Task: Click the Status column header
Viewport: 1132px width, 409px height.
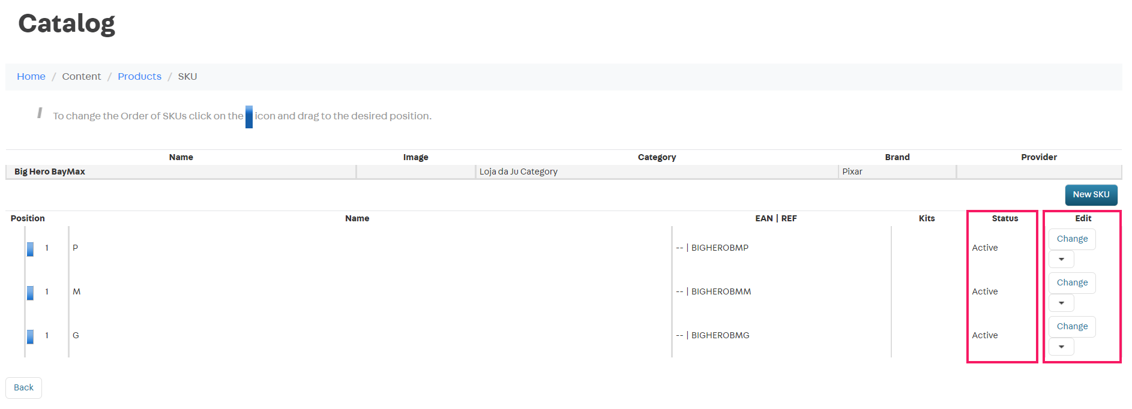Action: coord(1004,218)
